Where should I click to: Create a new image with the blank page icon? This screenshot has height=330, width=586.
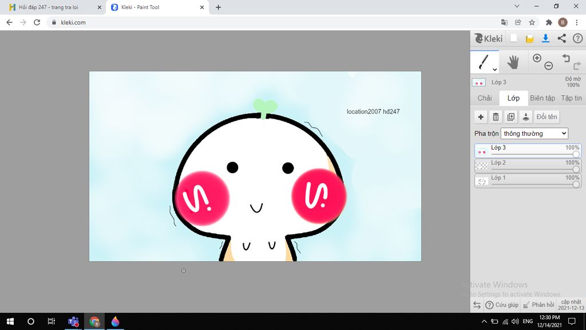click(514, 38)
